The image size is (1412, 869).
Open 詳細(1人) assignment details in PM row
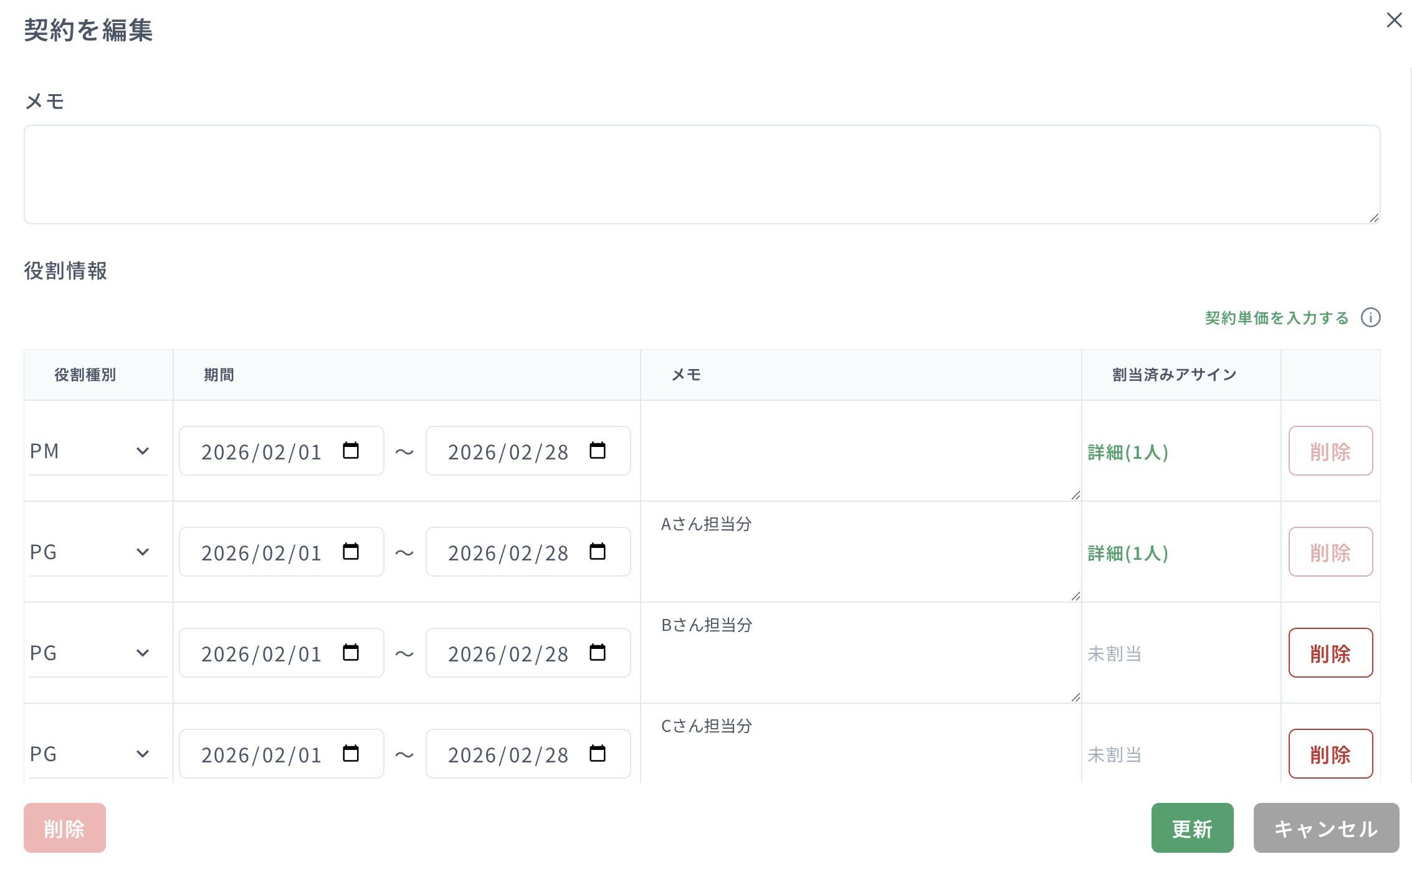point(1128,452)
